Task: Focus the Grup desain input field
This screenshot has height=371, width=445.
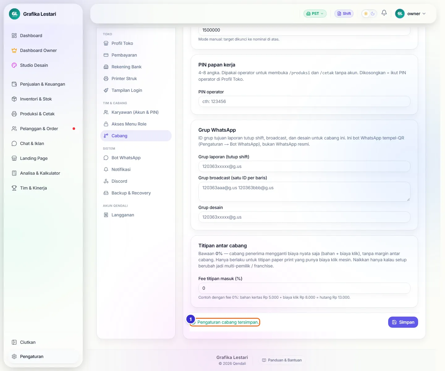Action: pyautogui.click(x=304, y=217)
